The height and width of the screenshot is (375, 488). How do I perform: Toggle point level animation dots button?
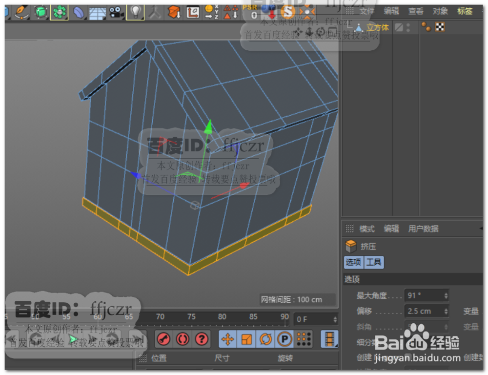pyautogui.click(x=304, y=339)
